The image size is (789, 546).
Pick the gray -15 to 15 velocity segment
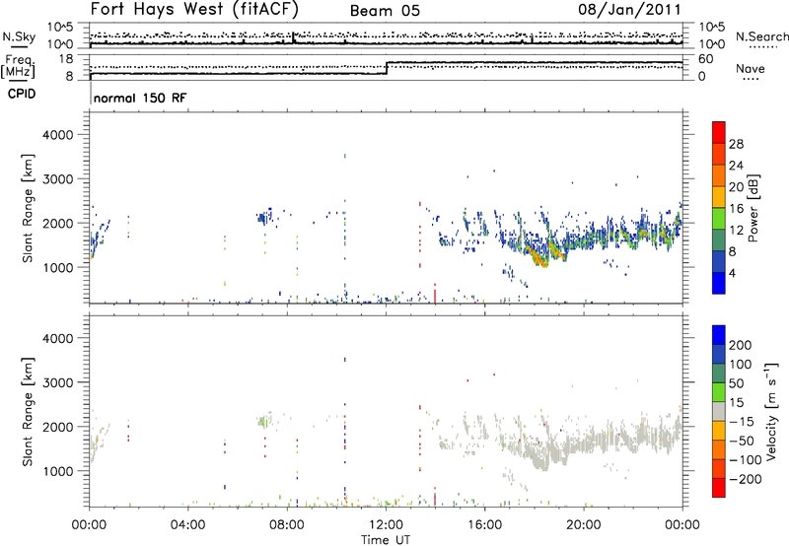719,411
